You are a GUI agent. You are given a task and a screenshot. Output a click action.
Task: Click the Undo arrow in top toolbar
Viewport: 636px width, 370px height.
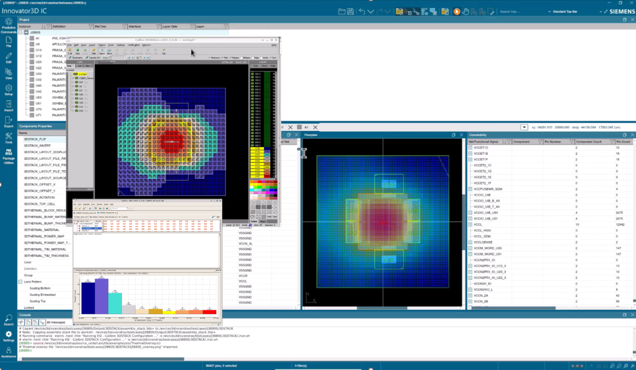coord(363,11)
